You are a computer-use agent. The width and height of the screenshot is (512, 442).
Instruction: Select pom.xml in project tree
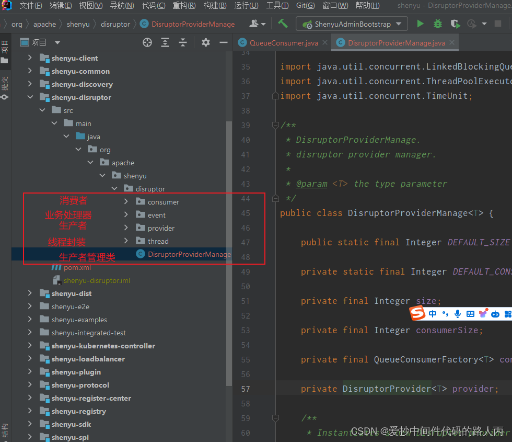(x=77, y=267)
